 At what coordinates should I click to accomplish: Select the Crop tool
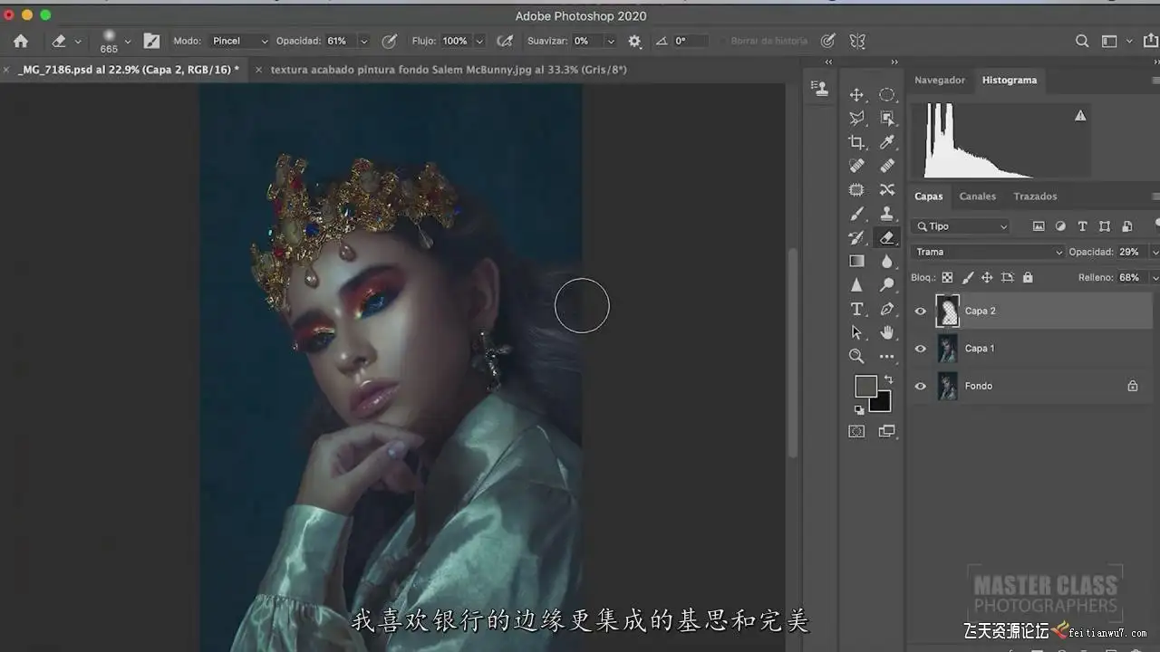tap(856, 142)
